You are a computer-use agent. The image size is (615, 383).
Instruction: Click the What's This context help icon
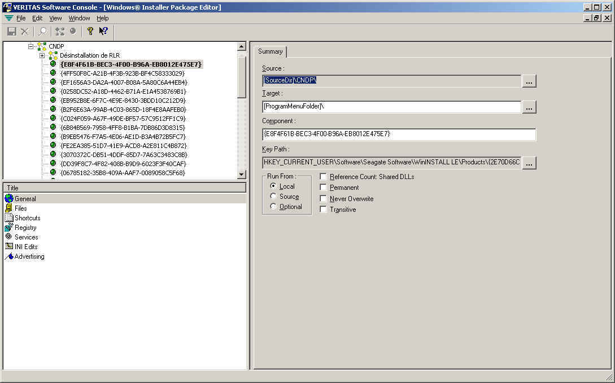tap(103, 31)
